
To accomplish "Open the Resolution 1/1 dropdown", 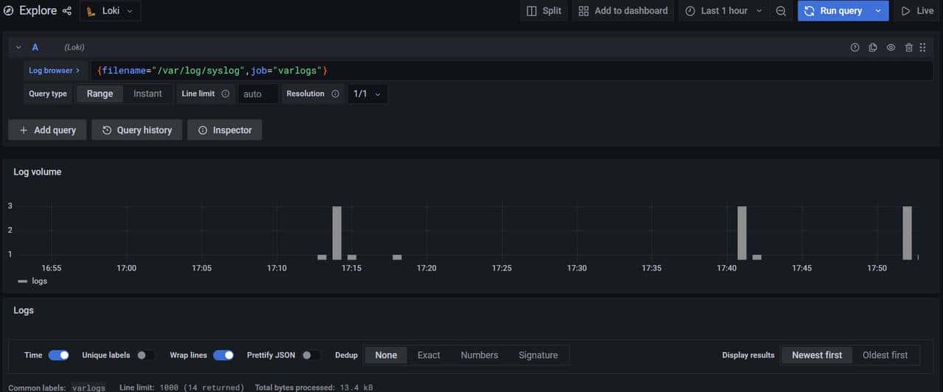I will (367, 94).
